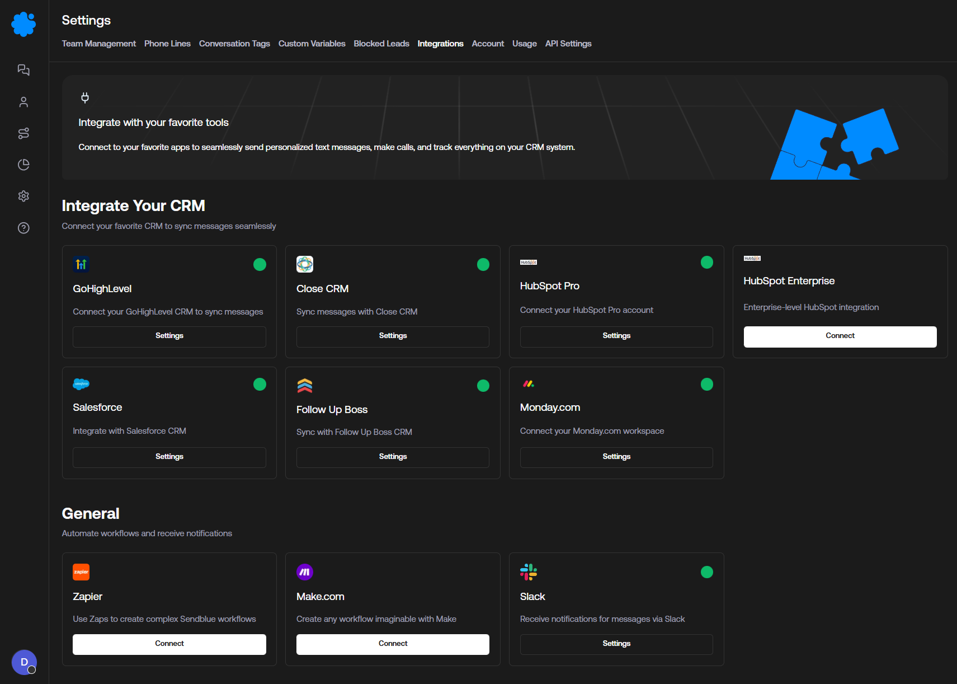The width and height of the screenshot is (957, 684).
Task: Click the 'Settings' page title
Action: click(86, 20)
